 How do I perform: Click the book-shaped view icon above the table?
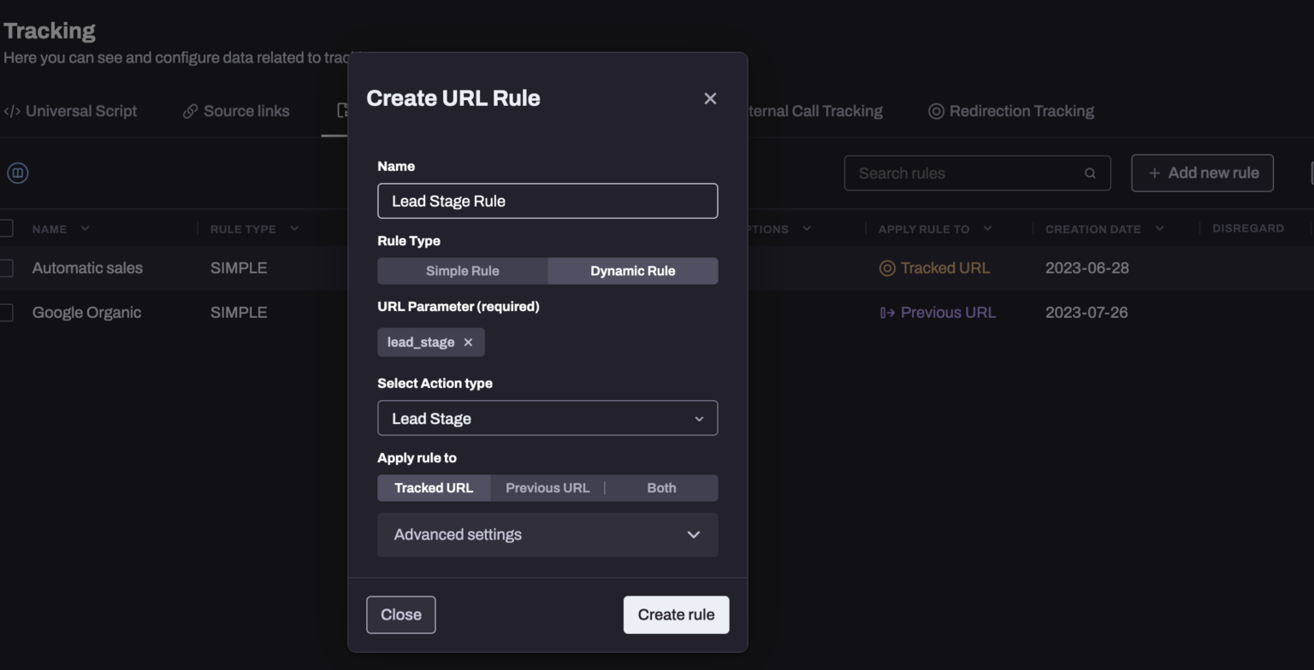(16, 173)
